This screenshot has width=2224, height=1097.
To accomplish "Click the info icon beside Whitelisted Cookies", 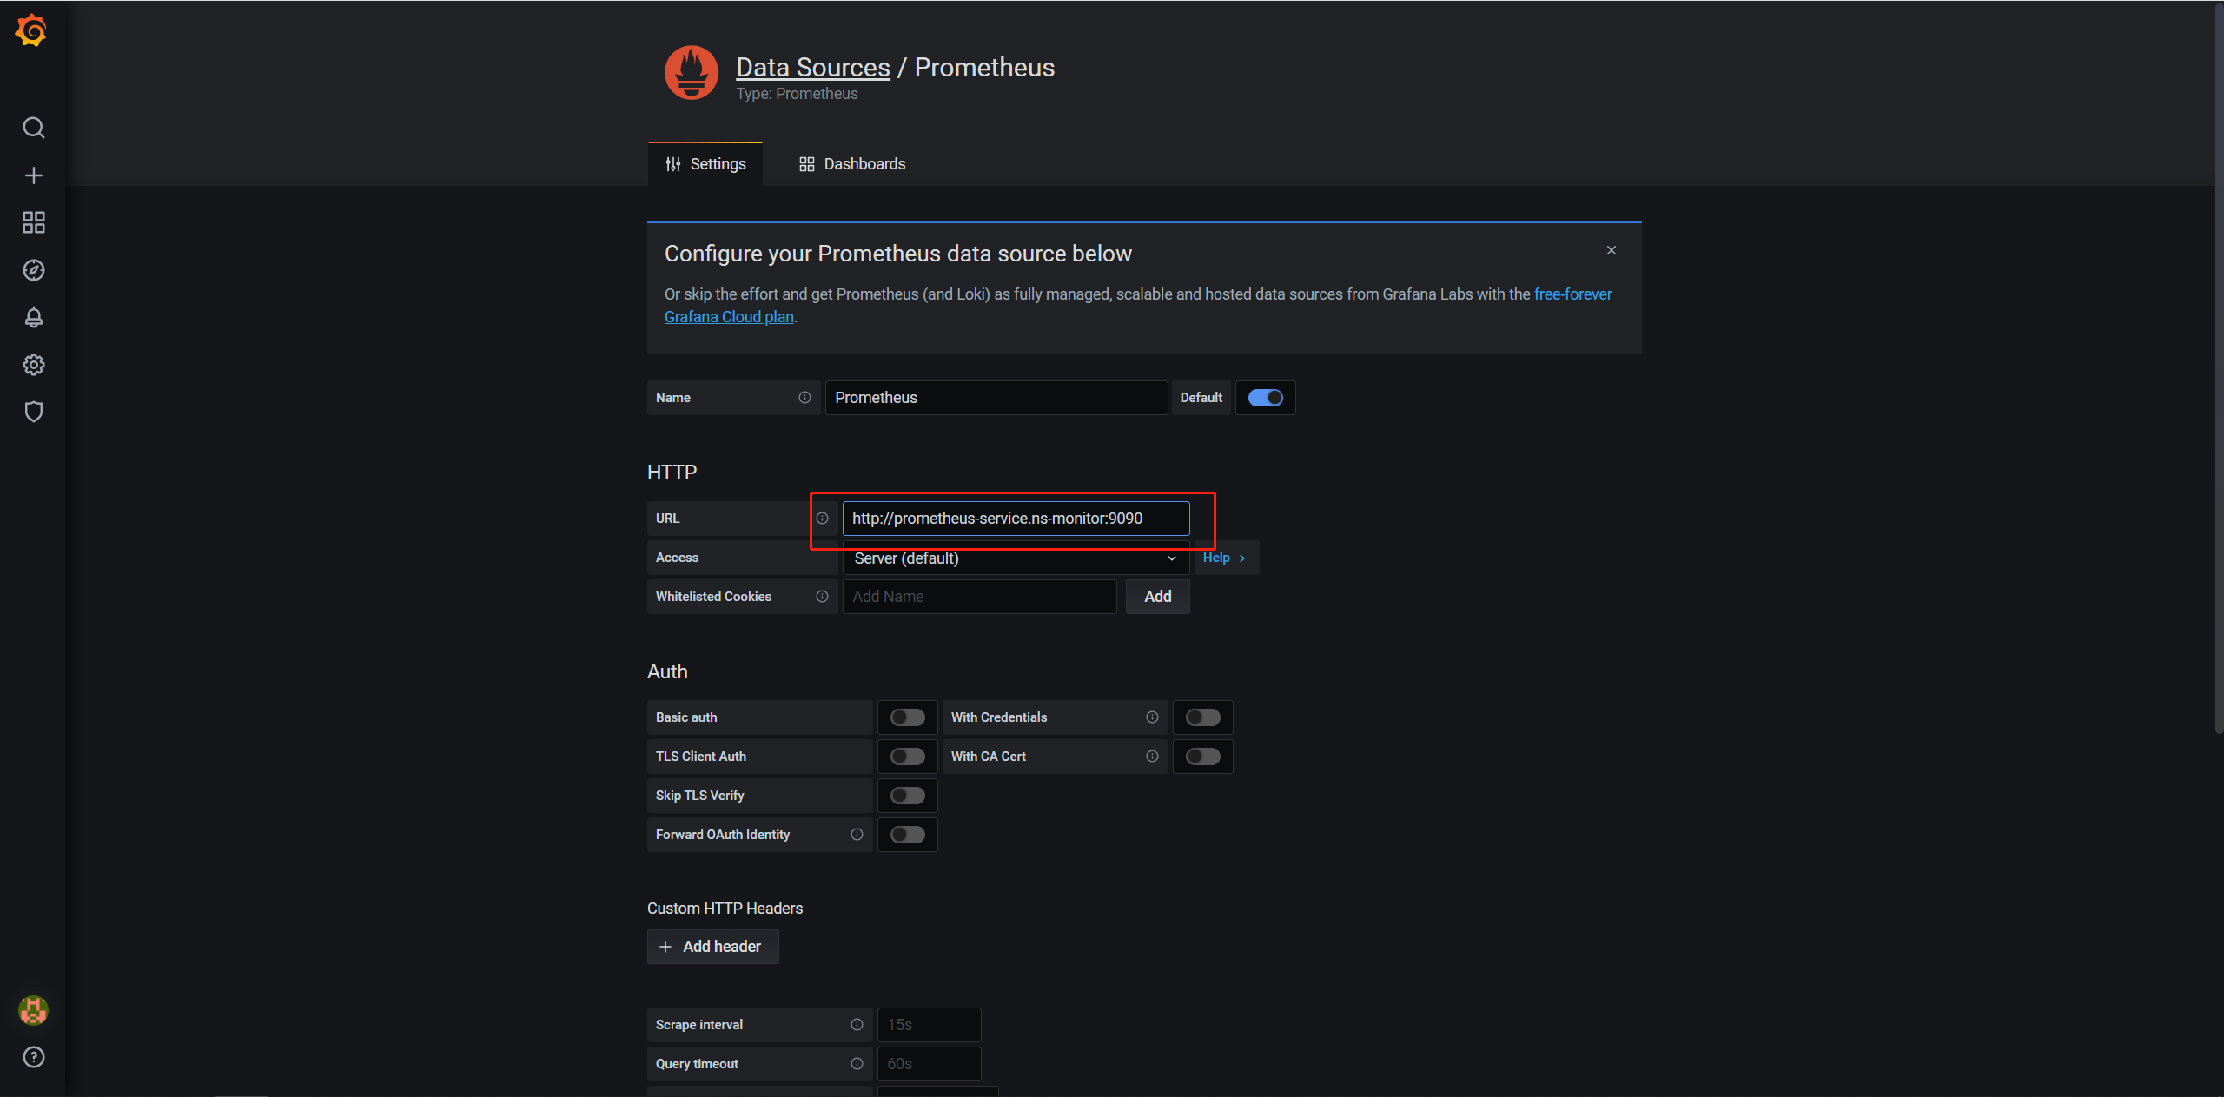I will tap(822, 597).
